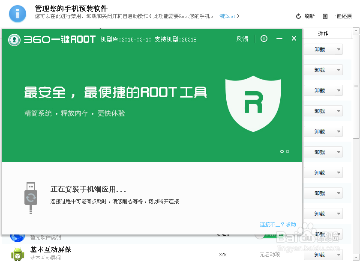Viewport: 360px width, 261px height.
Task: Click the 暂无软件说明 description text
Action: coord(46,237)
